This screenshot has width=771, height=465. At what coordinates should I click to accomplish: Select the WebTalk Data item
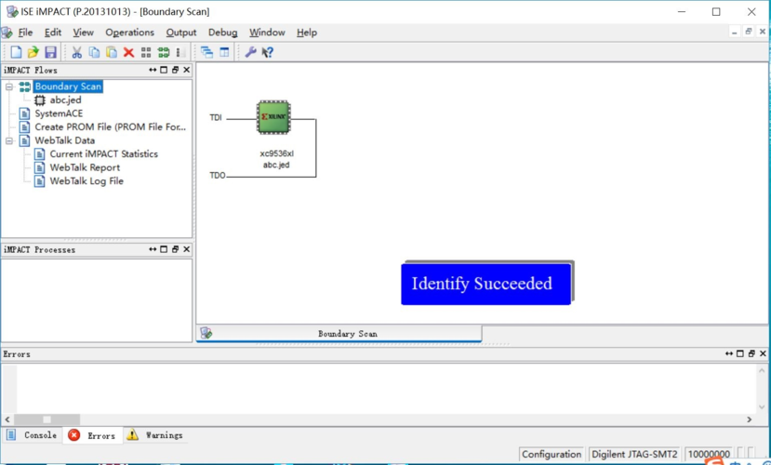tap(64, 140)
